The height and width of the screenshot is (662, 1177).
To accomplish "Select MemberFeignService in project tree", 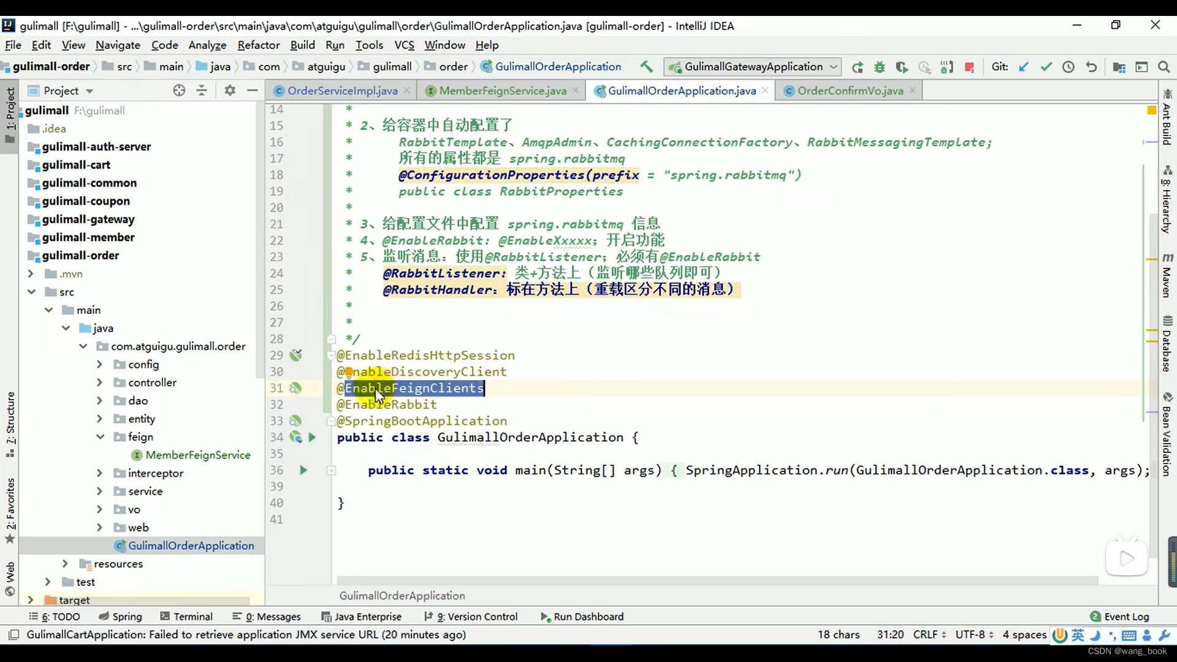I will coord(198,455).
